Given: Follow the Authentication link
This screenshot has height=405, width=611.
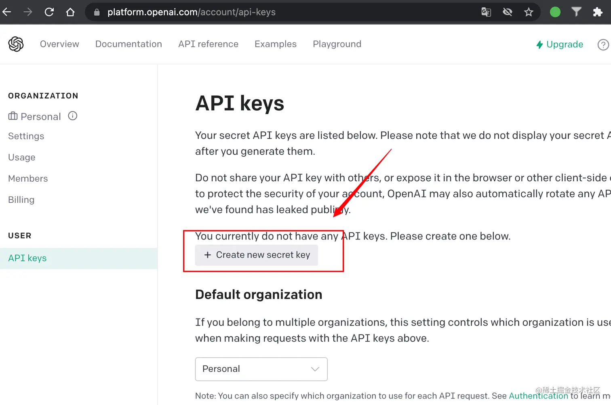Looking at the screenshot, I should [x=538, y=396].
